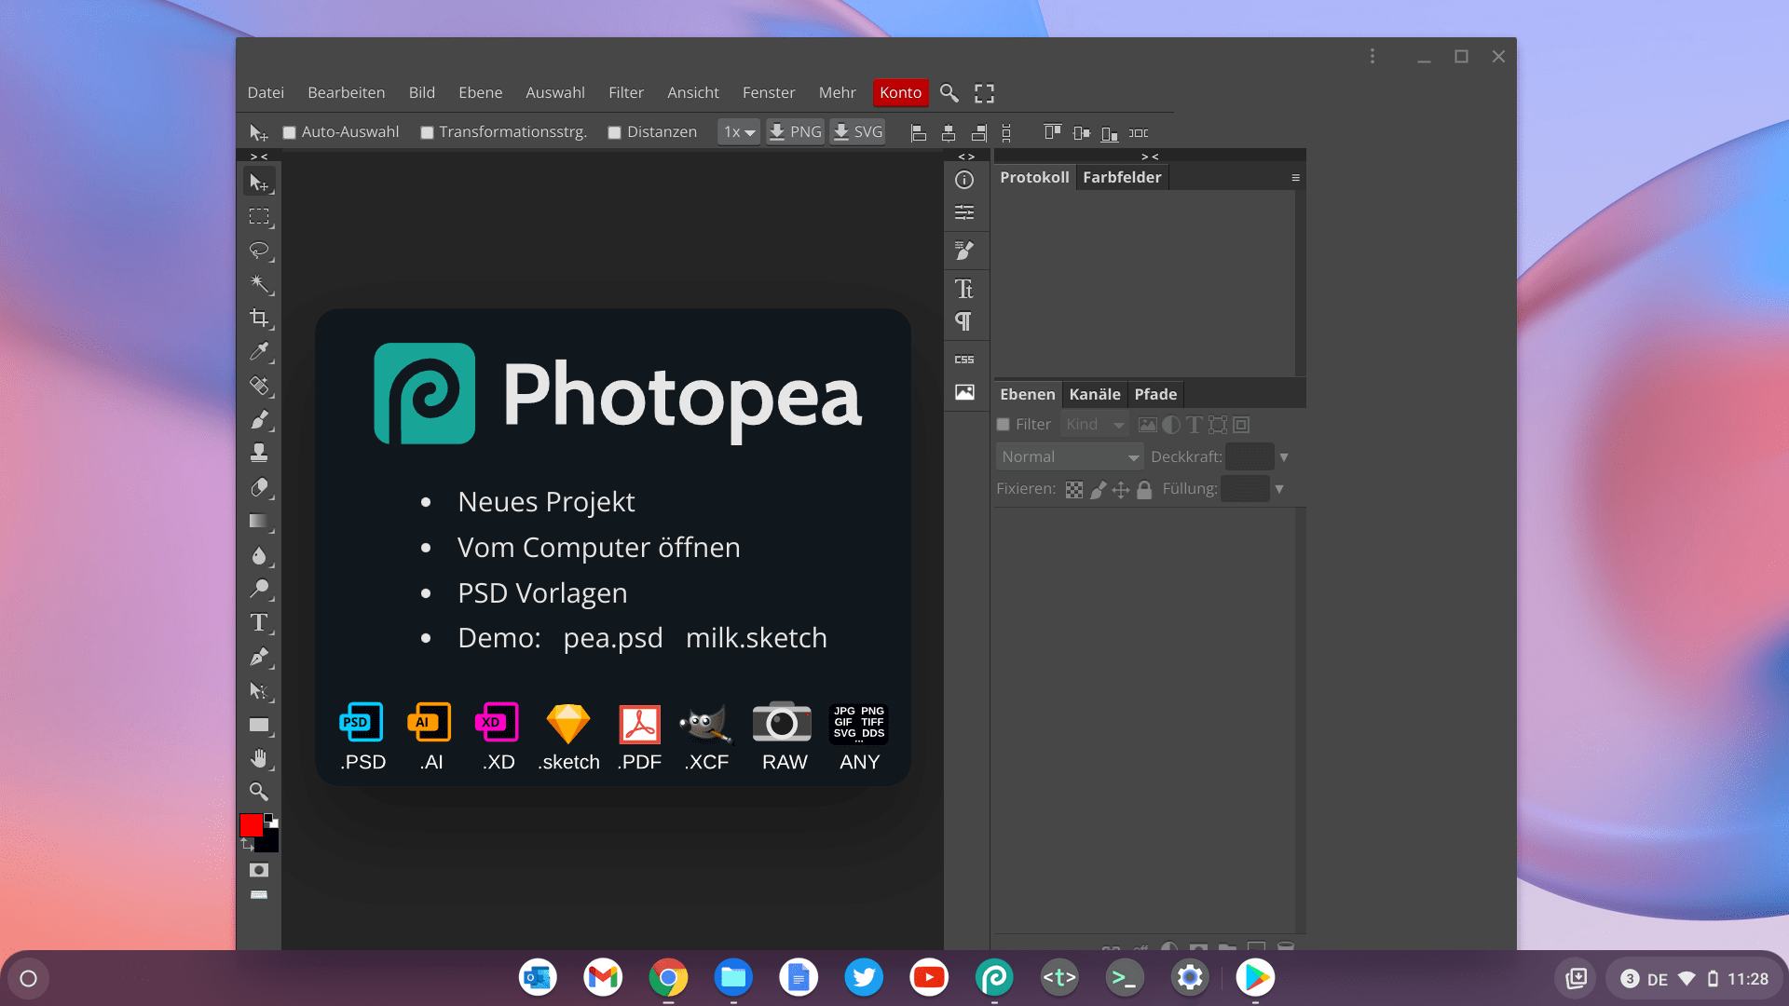Open the Datei menu
Image resolution: width=1789 pixels, height=1006 pixels.
266,92
